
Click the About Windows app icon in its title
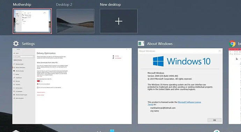141,43
